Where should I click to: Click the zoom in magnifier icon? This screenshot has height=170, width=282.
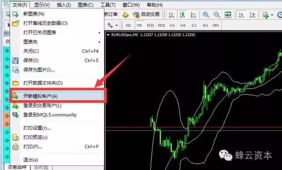tap(206, 14)
